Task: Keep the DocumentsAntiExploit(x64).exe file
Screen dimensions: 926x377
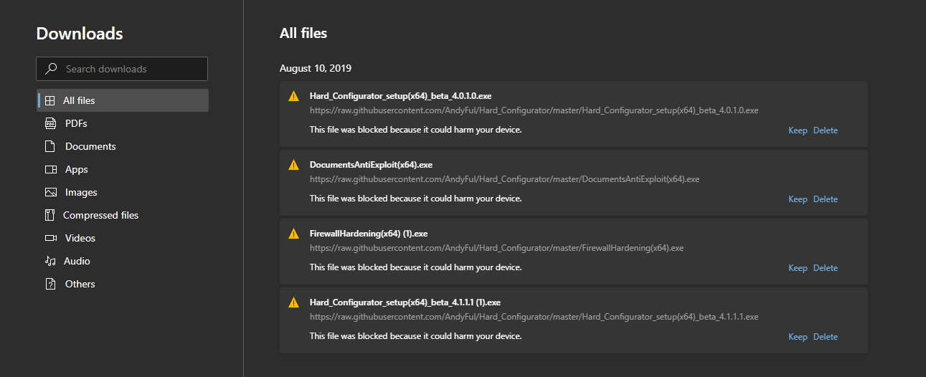Action: coord(798,199)
